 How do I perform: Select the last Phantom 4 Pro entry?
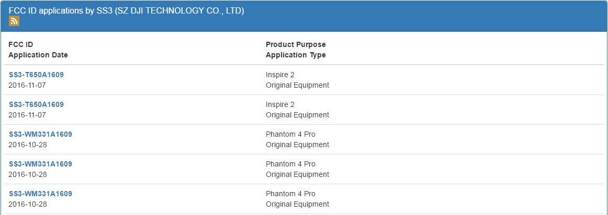click(290, 194)
